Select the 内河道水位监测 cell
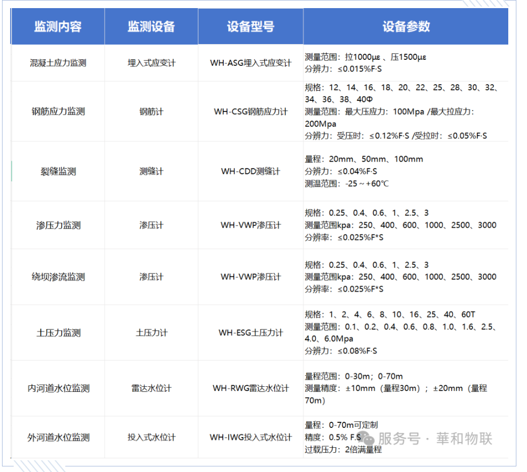The height and width of the screenshot is (472, 527). pyautogui.click(x=58, y=388)
